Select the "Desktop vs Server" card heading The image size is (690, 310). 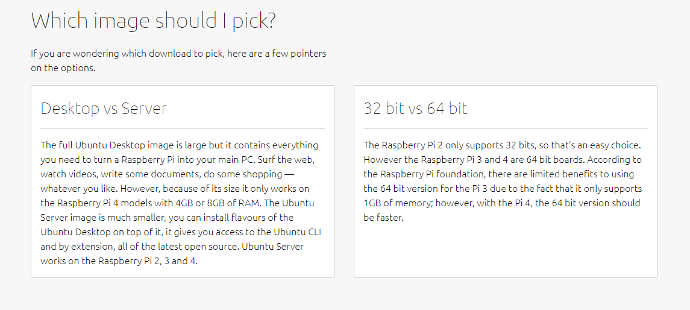coord(104,109)
